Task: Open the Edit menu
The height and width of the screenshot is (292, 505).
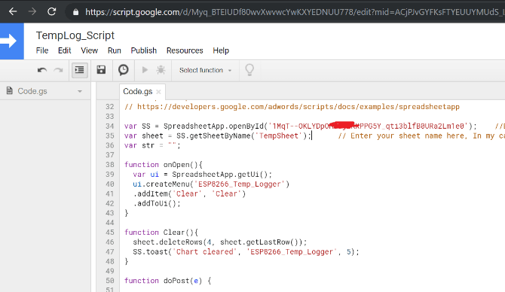Action: point(64,50)
